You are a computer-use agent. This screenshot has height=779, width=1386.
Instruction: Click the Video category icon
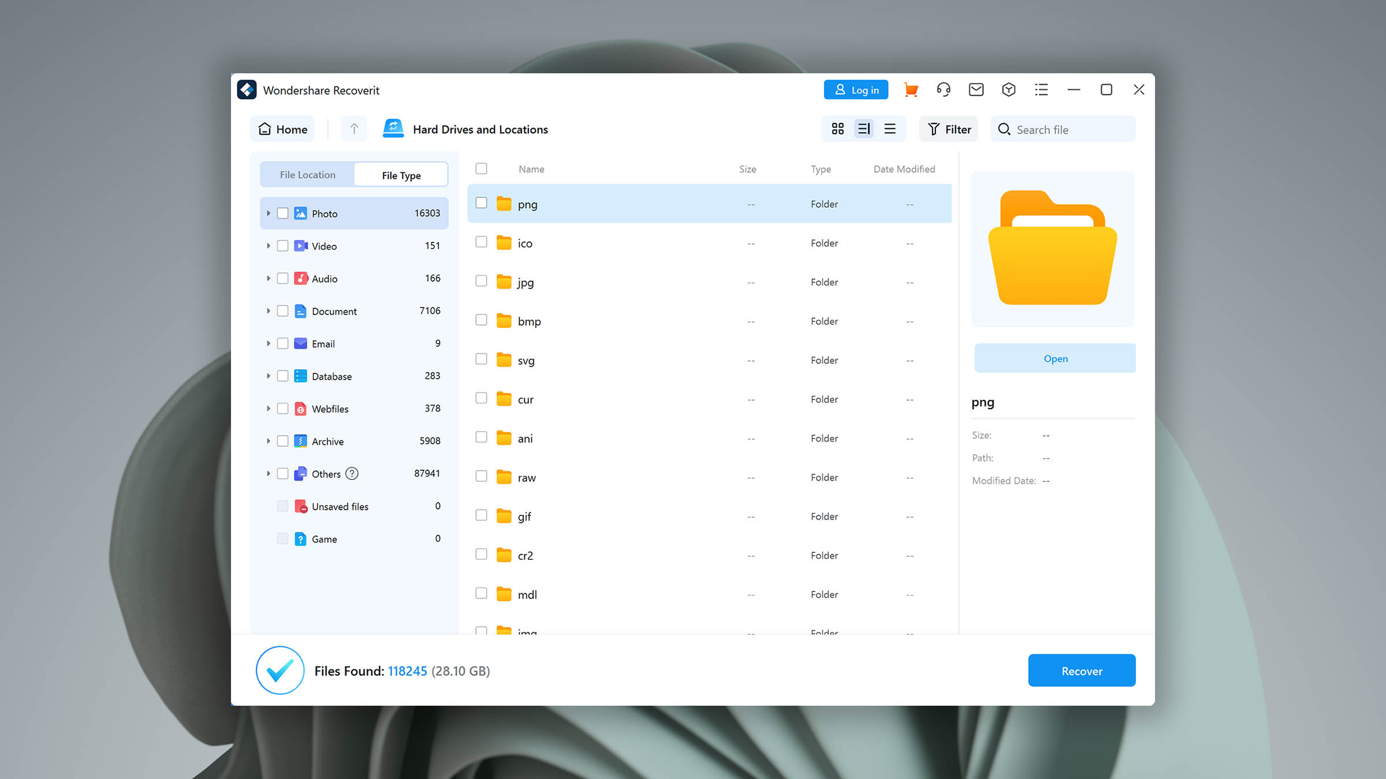[300, 246]
